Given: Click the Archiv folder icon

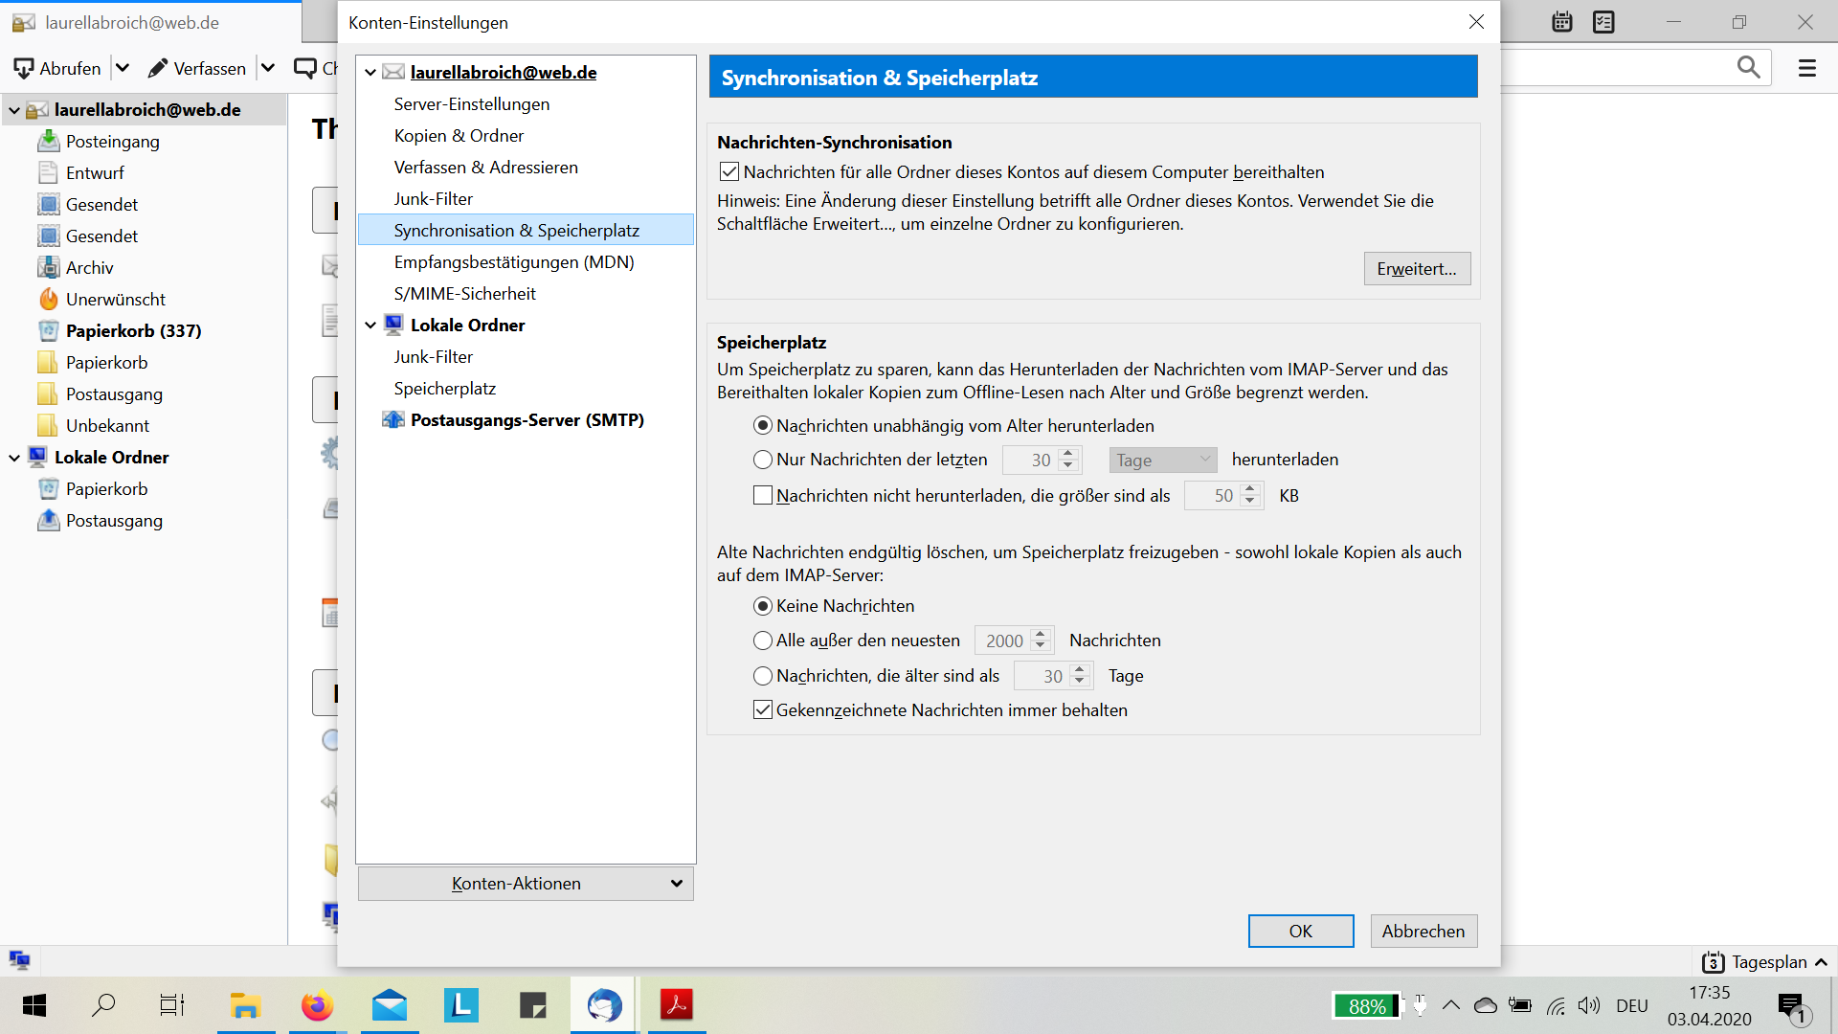Looking at the screenshot, I should click(x=48, y=268).
